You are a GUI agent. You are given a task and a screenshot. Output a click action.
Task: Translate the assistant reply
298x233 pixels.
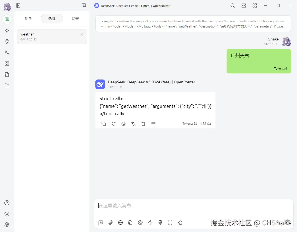pos(133,124)
